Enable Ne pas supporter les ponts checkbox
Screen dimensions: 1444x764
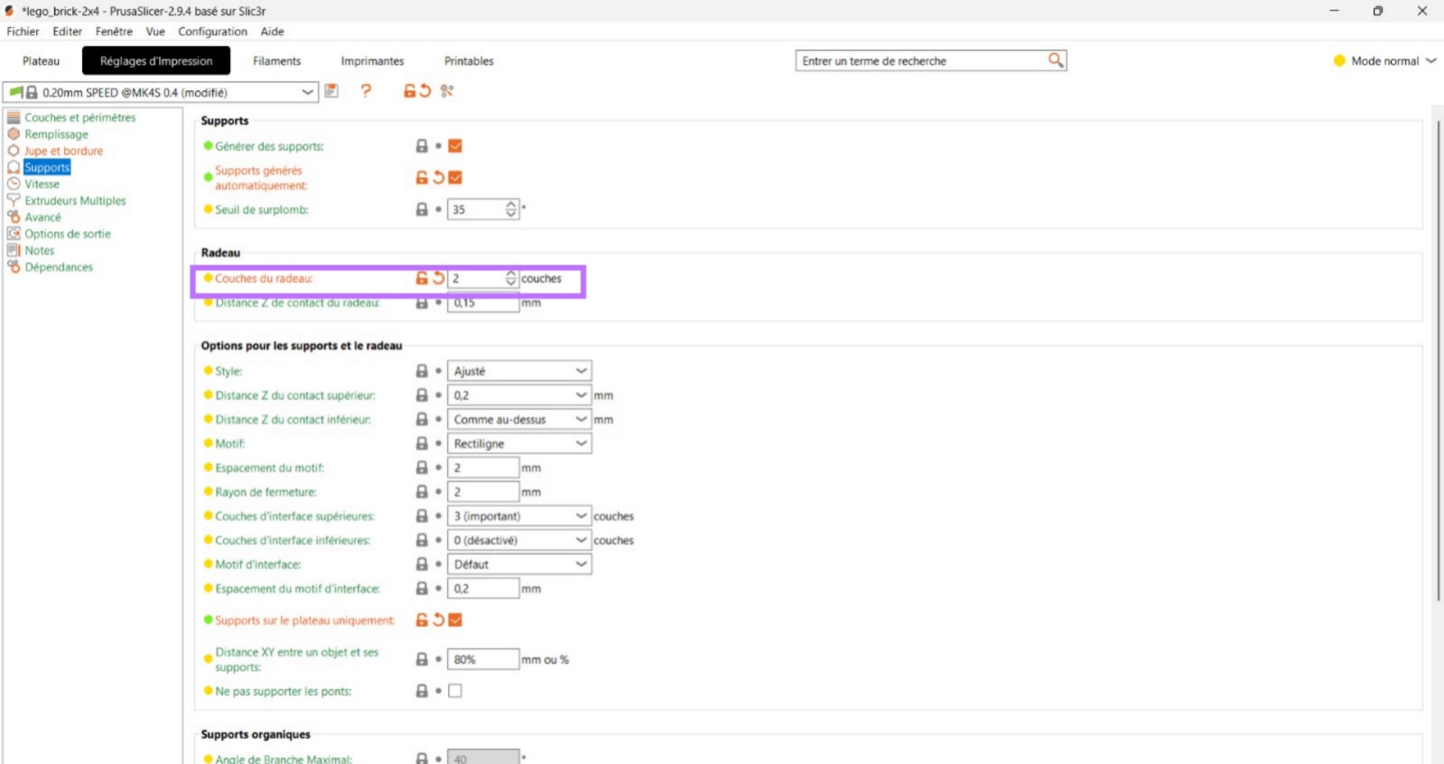455,691
